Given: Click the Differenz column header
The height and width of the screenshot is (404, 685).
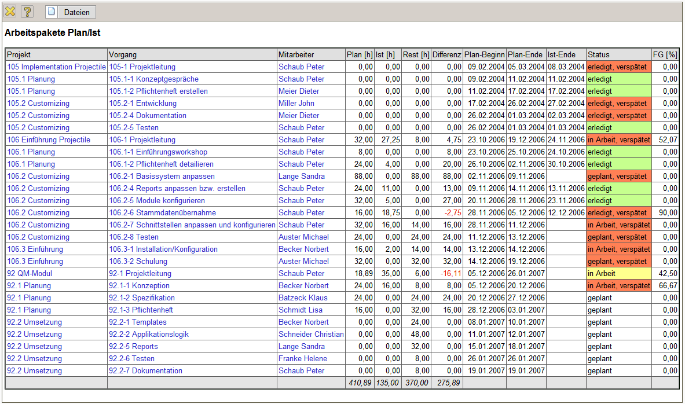Looking at the screenshot, I should 446,55.
